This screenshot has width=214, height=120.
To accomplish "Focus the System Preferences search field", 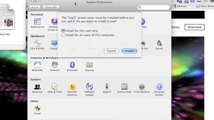I will coord(153,7).
